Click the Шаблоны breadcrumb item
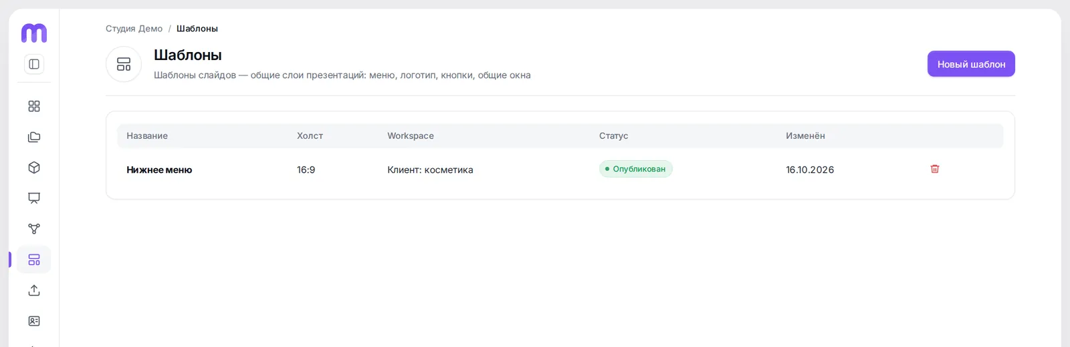Viewport: 1070px width, 347px height. (197, 29)
